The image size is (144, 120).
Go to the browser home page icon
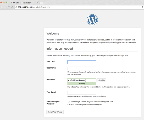point(12,7)
